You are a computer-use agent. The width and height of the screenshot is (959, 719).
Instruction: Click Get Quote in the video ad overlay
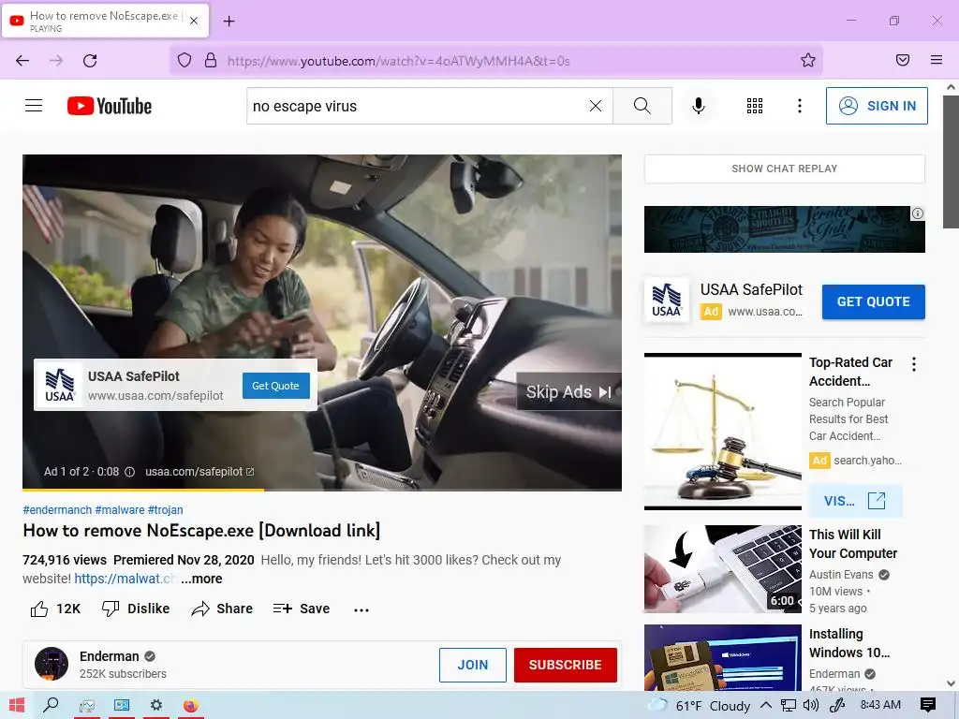point(276,386)
